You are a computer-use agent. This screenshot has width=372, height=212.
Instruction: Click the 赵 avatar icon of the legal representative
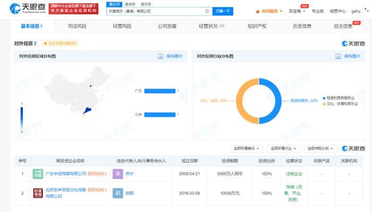(117, 193)
